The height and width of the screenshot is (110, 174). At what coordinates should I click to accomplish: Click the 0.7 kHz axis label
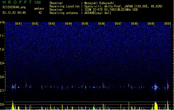pyautogui.click(x=2, y=91)
